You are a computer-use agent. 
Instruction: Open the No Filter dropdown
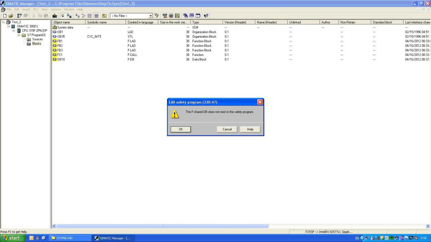tap(151, 16)
